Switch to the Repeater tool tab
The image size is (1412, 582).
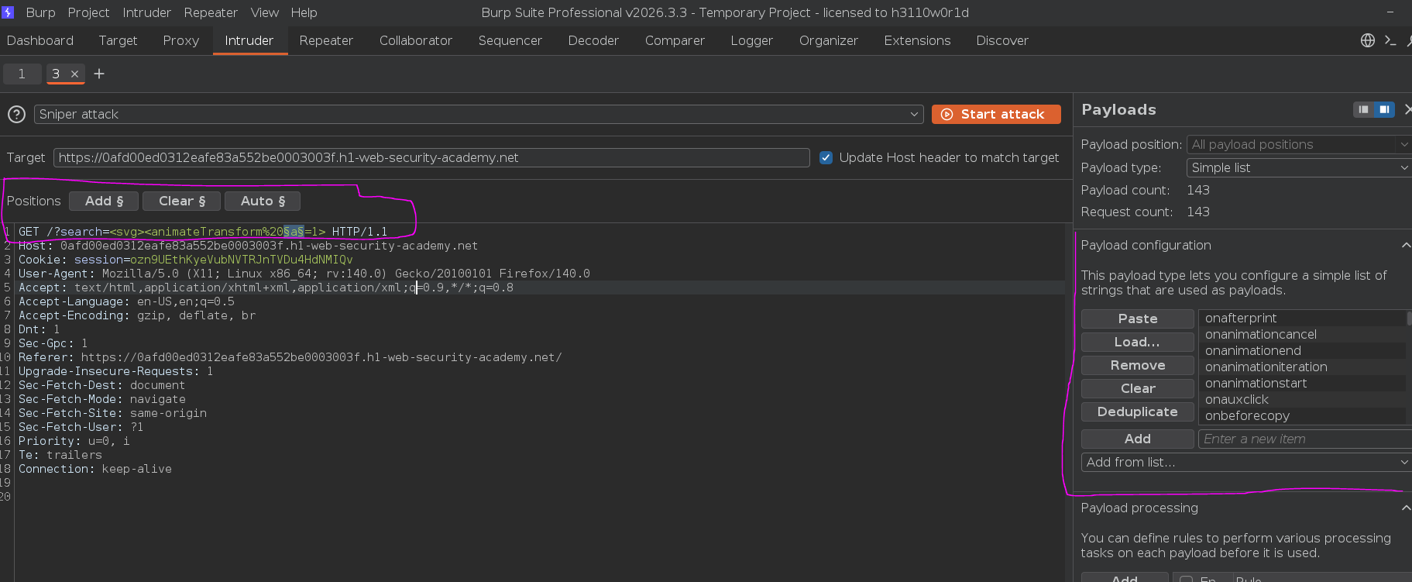click(x=326, y=40)
